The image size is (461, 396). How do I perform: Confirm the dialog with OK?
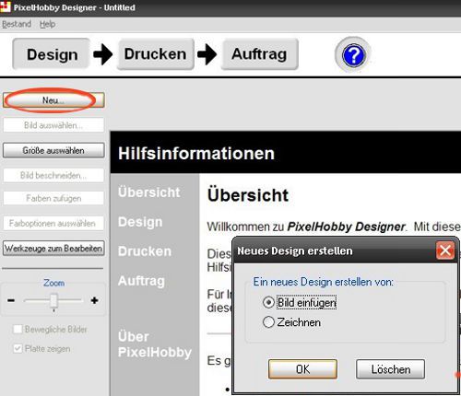tap(302, 369)
